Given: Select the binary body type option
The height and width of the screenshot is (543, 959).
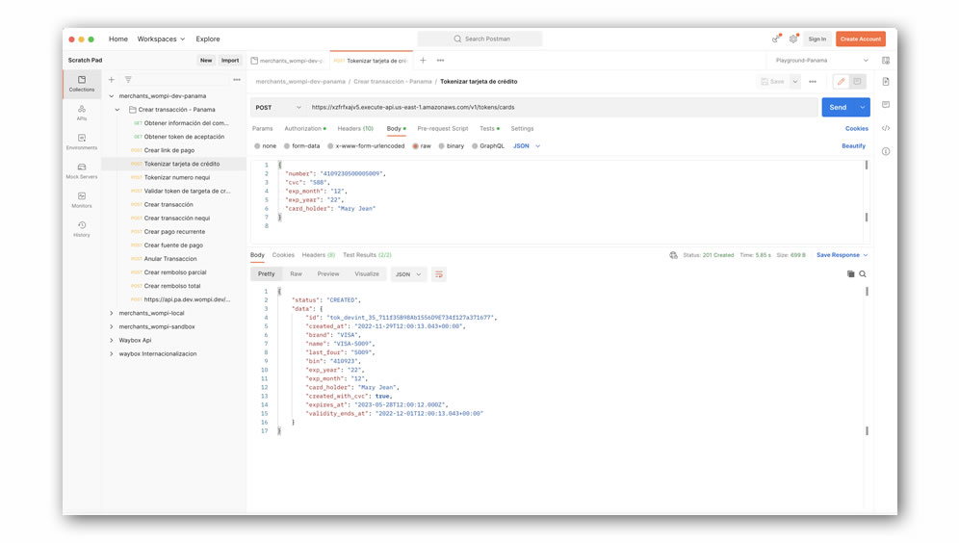Looking at the screenshot, I should pyautogui.click(x=451, y=146).
